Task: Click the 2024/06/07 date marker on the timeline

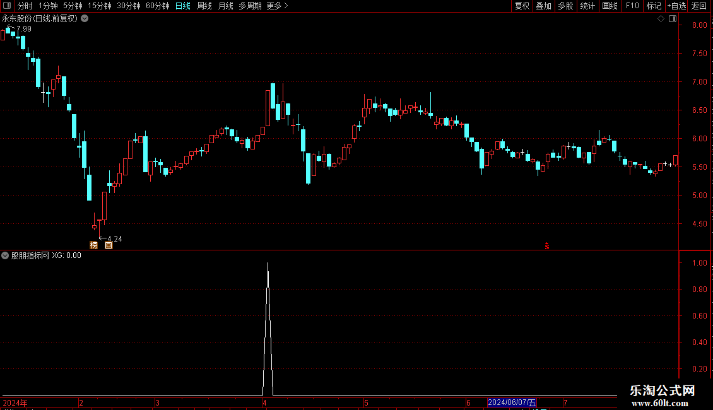Action: [x=512, y=402]
